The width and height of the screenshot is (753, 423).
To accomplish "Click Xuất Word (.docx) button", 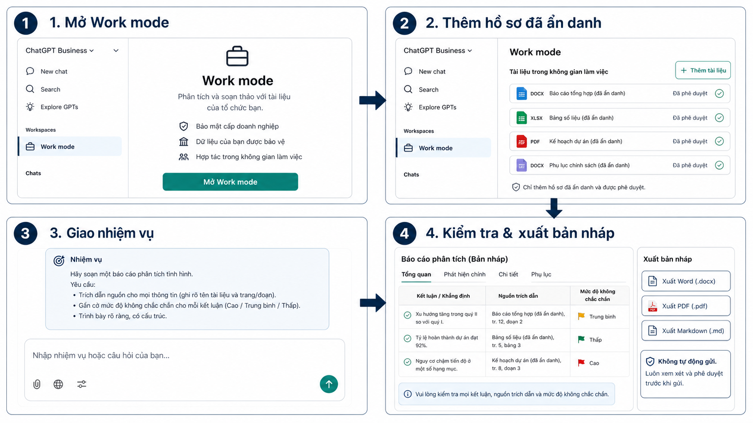I will point(685,281).
